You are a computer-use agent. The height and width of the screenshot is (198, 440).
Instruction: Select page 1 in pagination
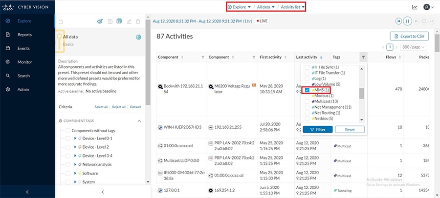[x=390, y=47]
